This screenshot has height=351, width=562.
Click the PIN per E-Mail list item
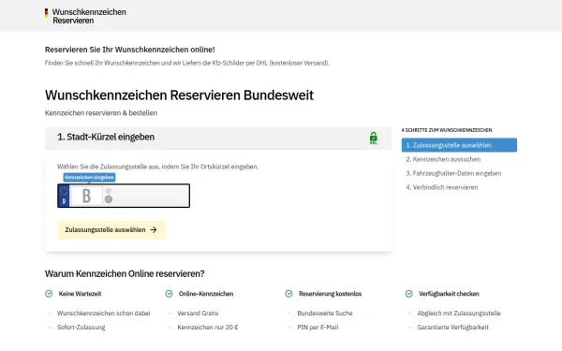pyautogui.click(x=318, y=327)
